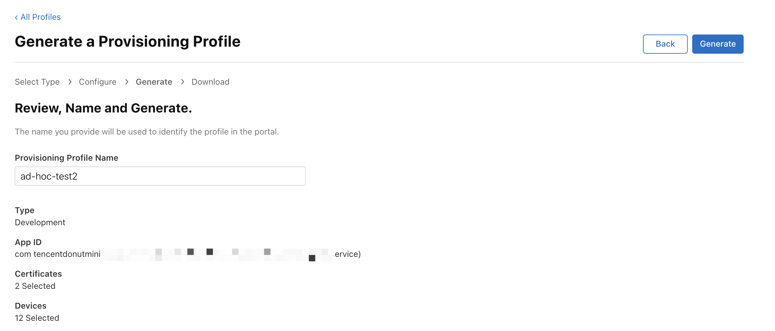Image resolution: width=775 pixels, height=331 pixels.
Task: Click the Generate a Provisioning Profile title
Action: (x=128, y=42)
